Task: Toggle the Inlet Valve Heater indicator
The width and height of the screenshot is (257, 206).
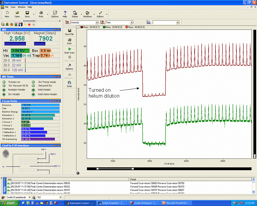Action: [33, 94]
